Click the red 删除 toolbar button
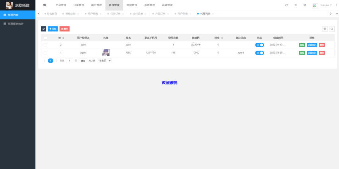 tap(65, 29)
